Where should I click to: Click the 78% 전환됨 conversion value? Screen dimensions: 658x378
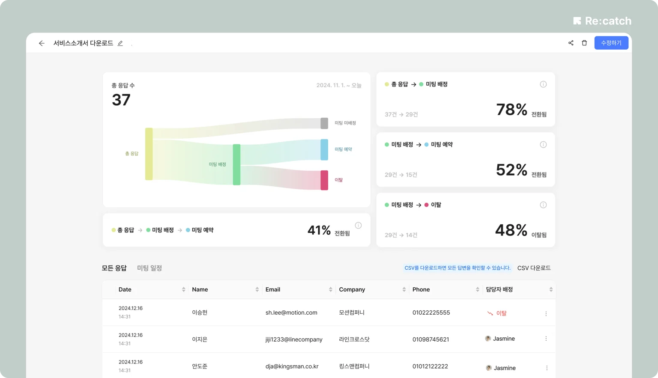[x=521, y=110]
